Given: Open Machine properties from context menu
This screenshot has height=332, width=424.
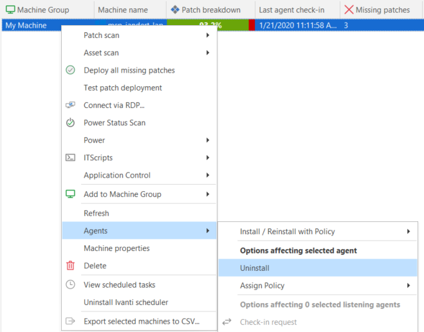Looking at the screenshot, I should point(116,248).
